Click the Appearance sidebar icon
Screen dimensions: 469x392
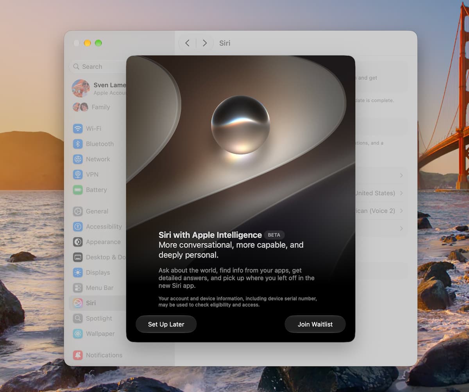click(x=78, y=242)
